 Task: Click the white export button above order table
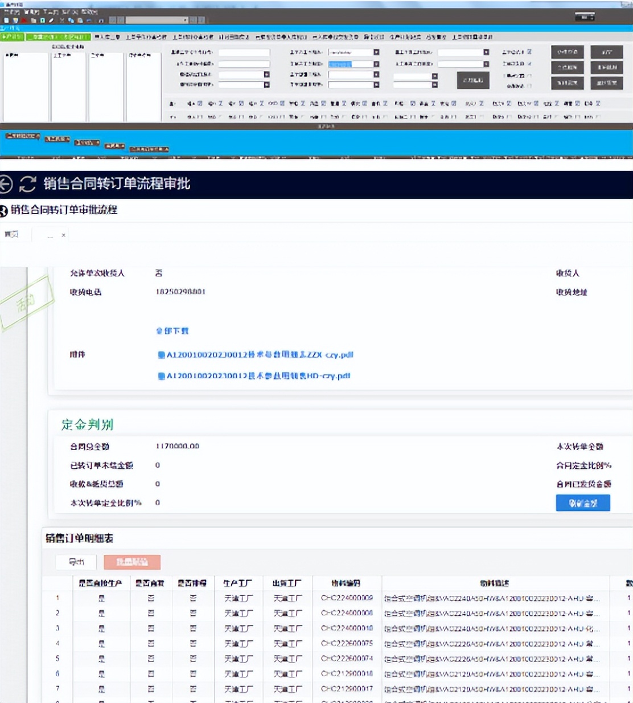tap(76, 562)
